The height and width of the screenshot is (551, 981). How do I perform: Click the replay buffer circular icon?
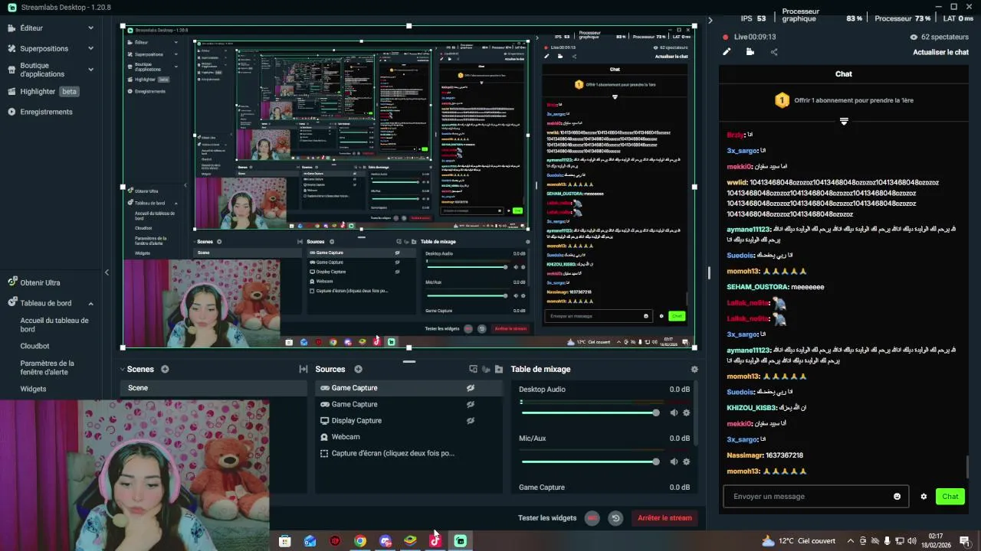tap(615, 518)
